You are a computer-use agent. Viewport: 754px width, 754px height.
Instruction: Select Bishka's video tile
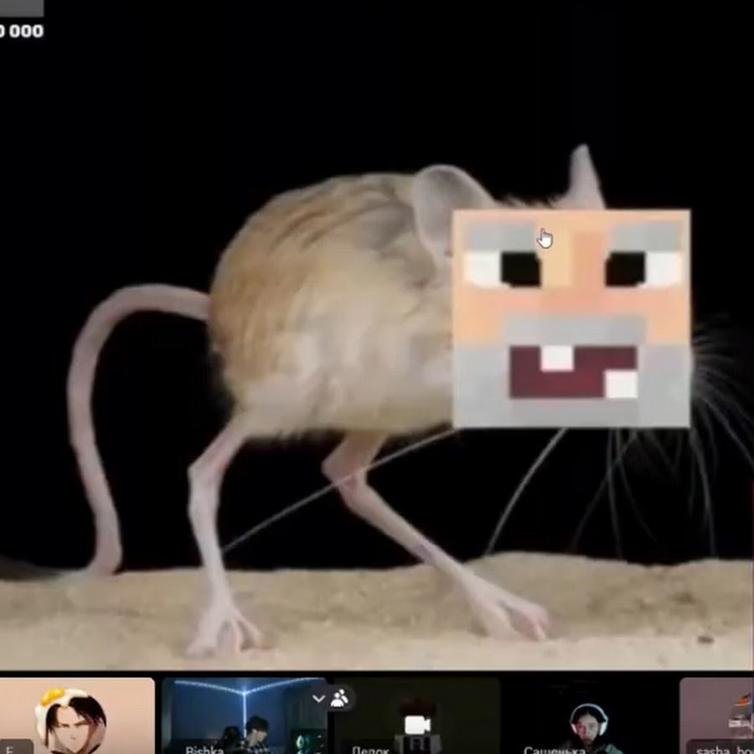(245, 715)
